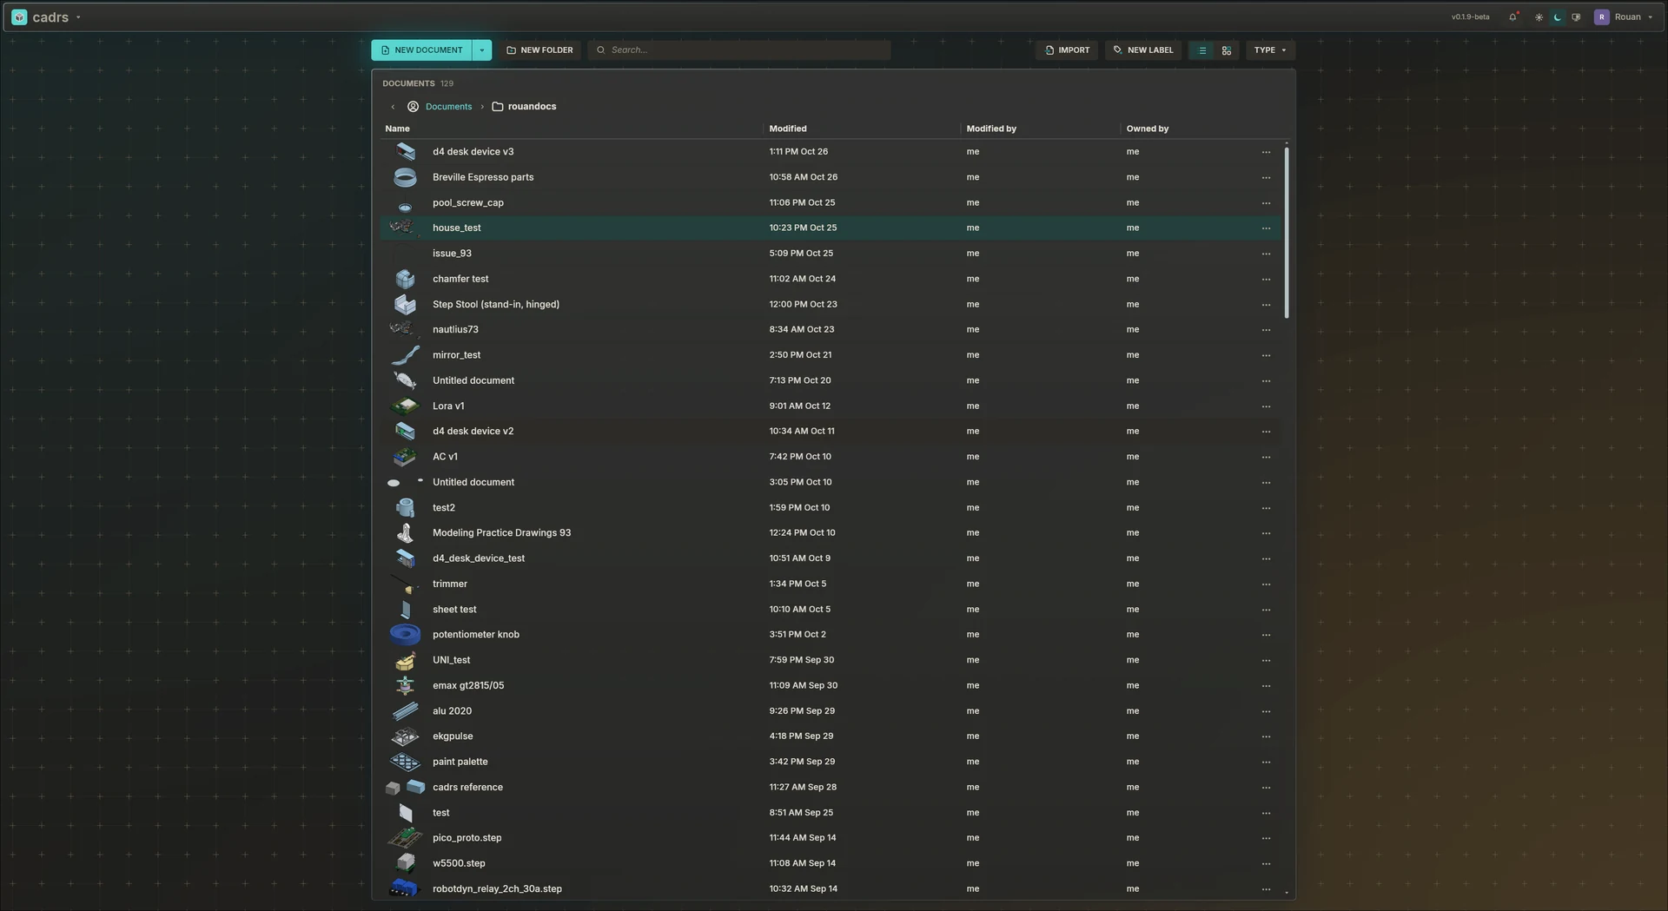The height and width of the screenshot is (911, 1668).
Task: Open the pool_screw_cap document
Action: point(467,203)
